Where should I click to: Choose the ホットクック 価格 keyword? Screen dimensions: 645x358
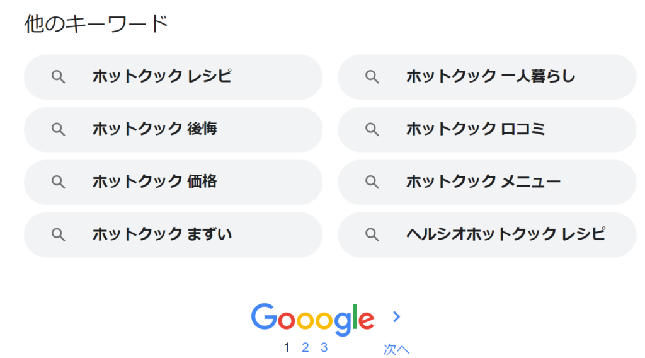[x=173, y=182]
